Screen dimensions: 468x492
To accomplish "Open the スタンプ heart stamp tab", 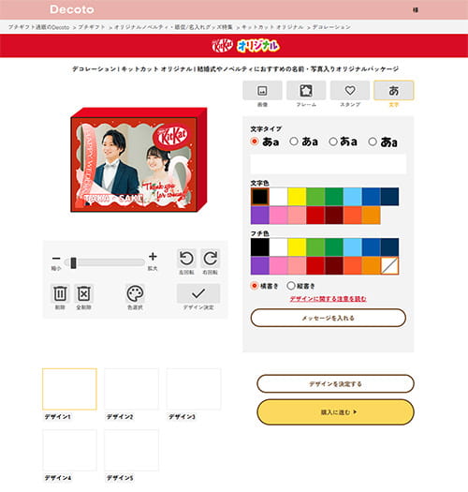I will pyautogui.click(x=350, y=91).
